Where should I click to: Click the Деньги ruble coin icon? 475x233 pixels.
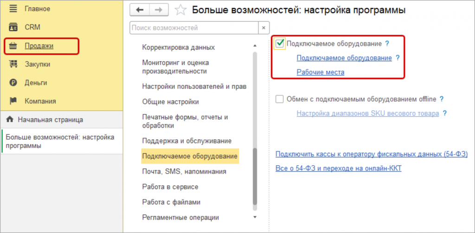click(x=13, y=82)
